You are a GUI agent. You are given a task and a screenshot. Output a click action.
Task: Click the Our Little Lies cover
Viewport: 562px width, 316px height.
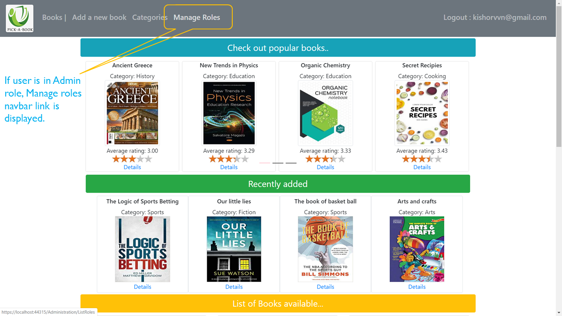pos(234,249)
